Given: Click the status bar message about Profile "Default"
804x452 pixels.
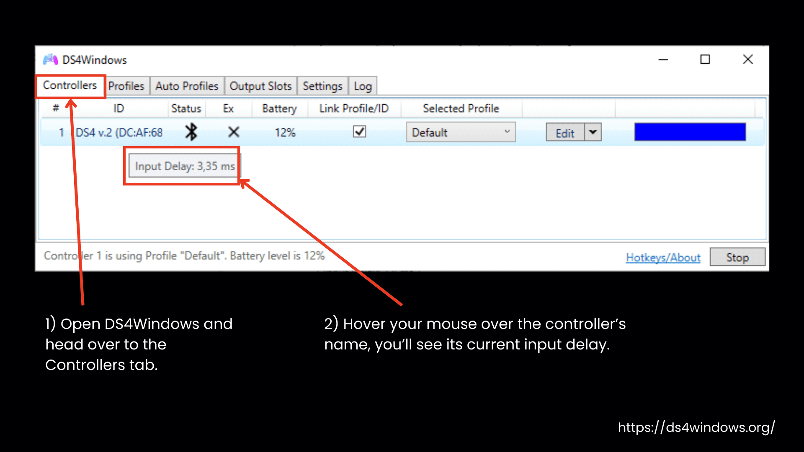Looking at the screenshot, I should [184, 256].
